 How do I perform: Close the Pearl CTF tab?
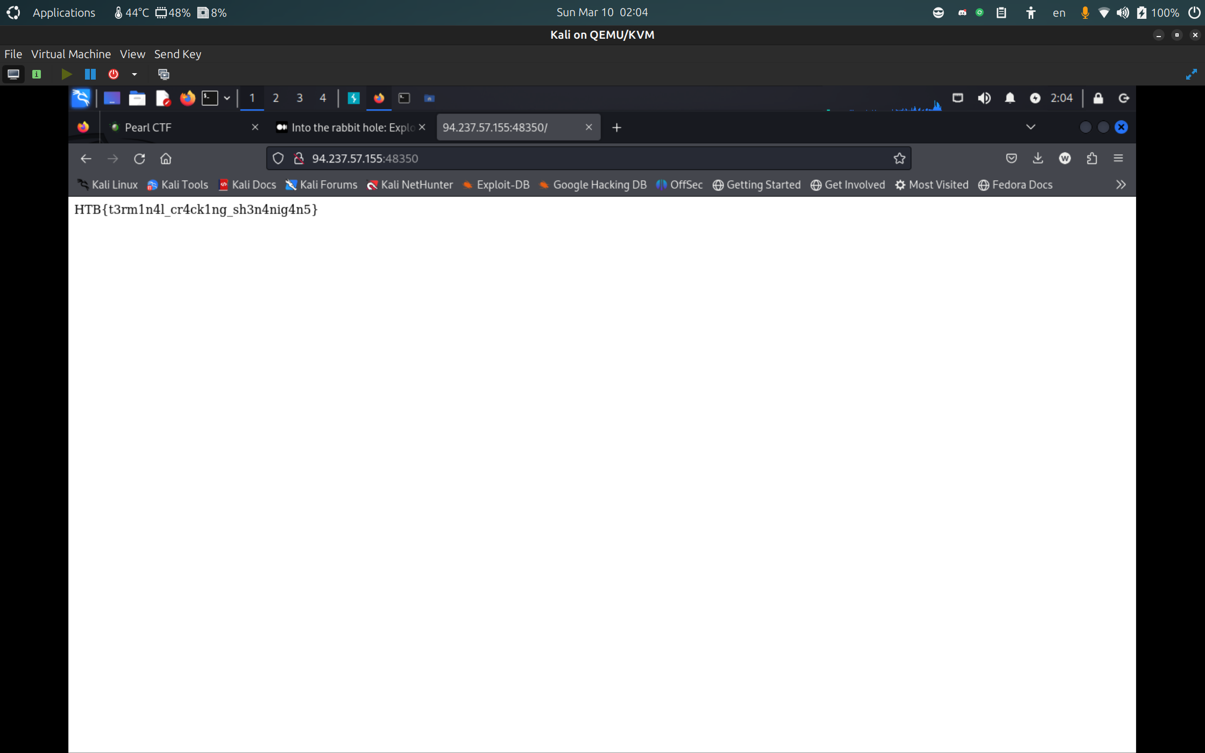click(255, 127)
